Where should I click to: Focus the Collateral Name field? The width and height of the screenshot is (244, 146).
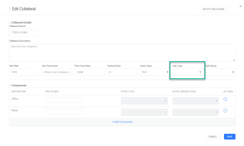click(24, 33)
